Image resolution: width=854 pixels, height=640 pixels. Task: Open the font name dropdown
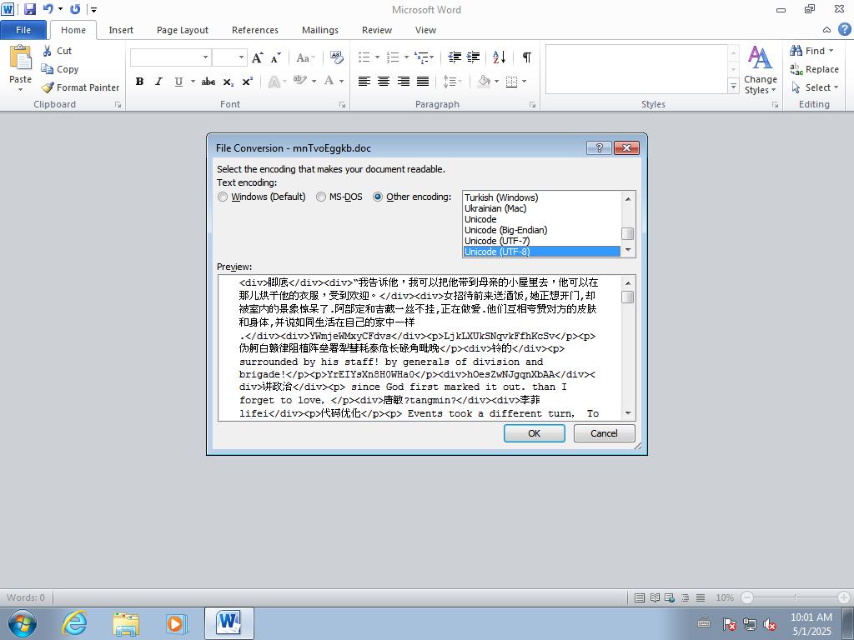[x=205, y=57]
